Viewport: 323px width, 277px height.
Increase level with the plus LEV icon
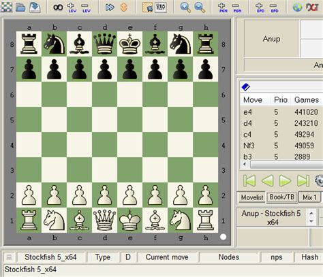72,7
